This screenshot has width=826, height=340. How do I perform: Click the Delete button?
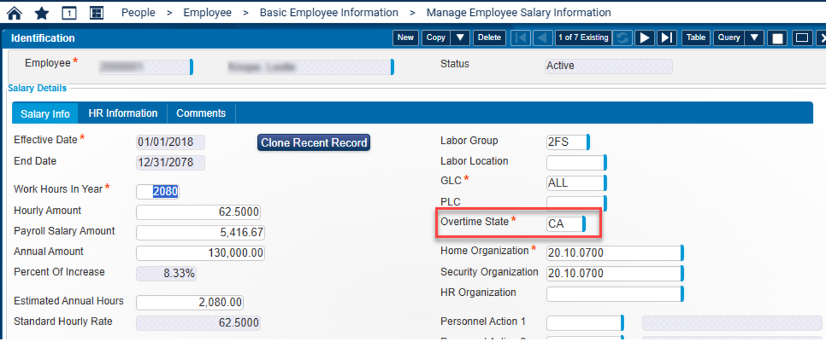pyautogui.click(x=489, y=37)
